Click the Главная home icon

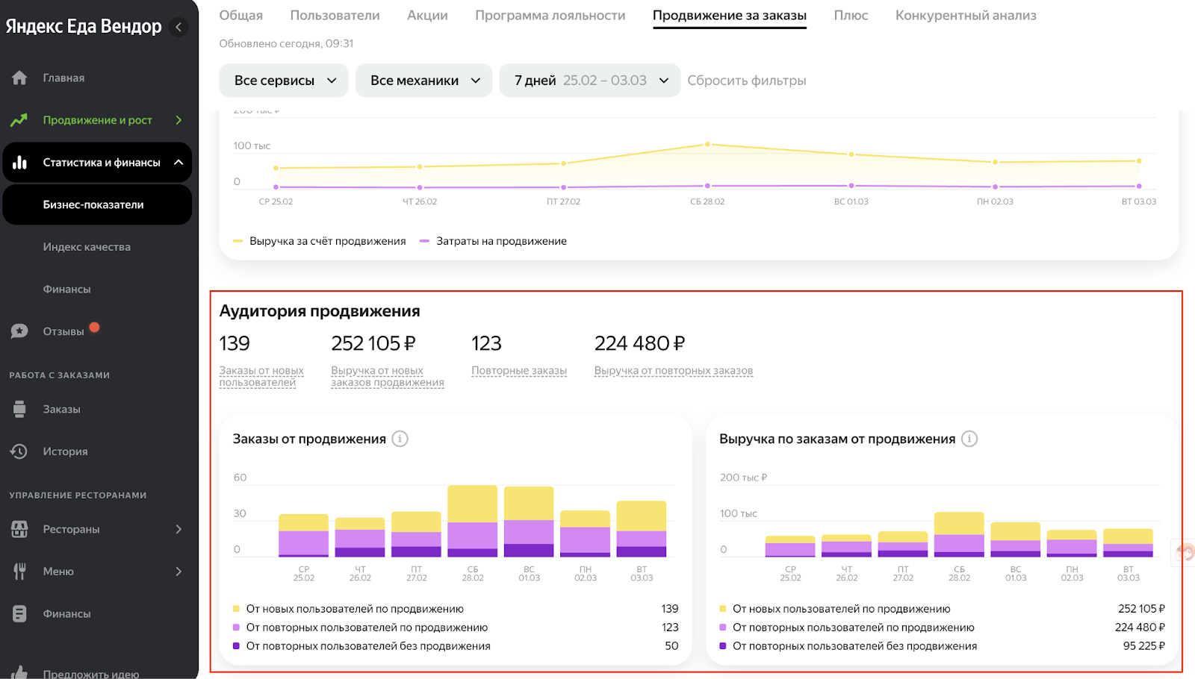(x=19, y=78)
